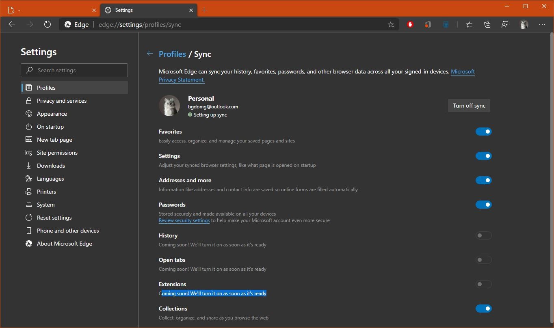The height and width of the screenshot is (328, 554).
Task: Open Site permissions settings
Action: pos(74,153)
